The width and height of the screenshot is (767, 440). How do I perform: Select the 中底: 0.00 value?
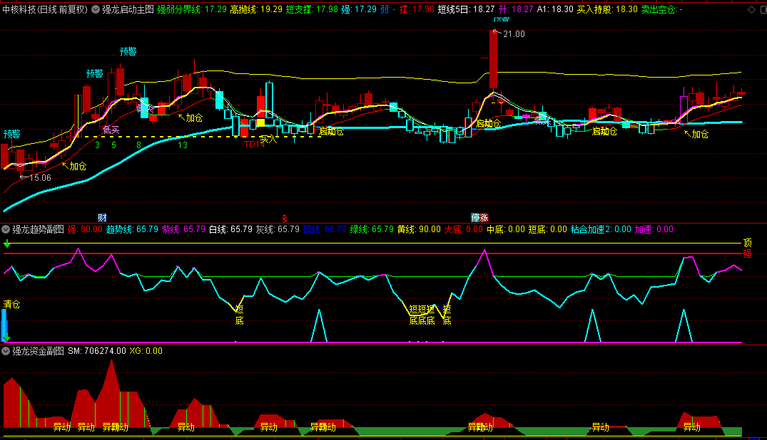coord(505,229)
